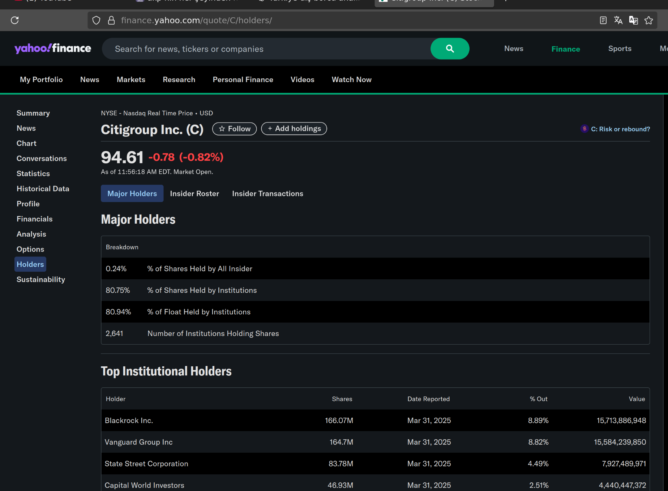Open the translation extension icon beside the star

point(633,20)
